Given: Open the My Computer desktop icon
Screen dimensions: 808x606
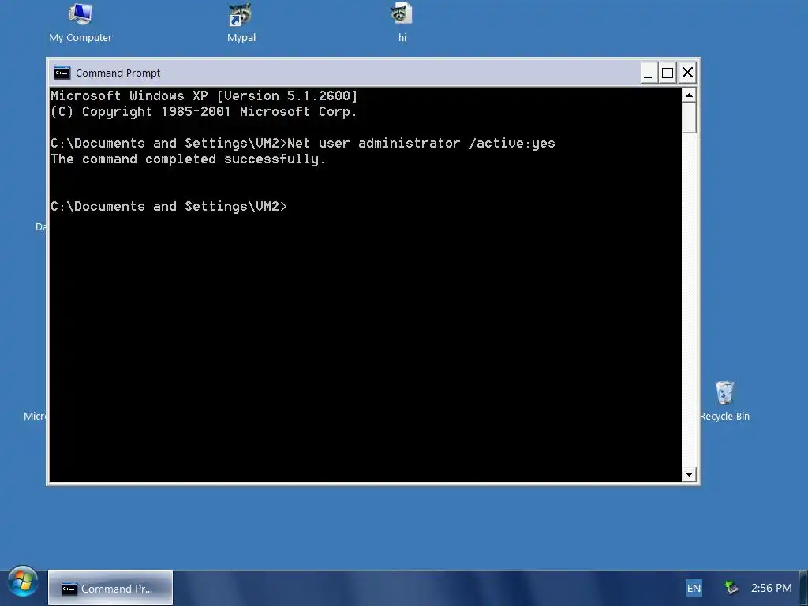Looking at the screenshot, I should pyautogui.click(x=80, y=23).
